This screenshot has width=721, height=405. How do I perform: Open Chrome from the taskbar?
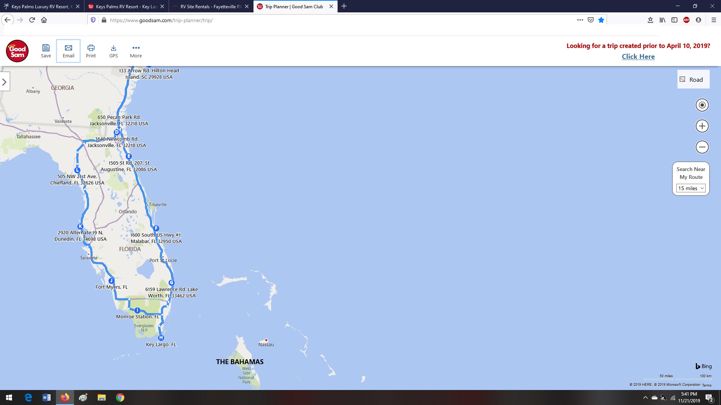[120, 397]
